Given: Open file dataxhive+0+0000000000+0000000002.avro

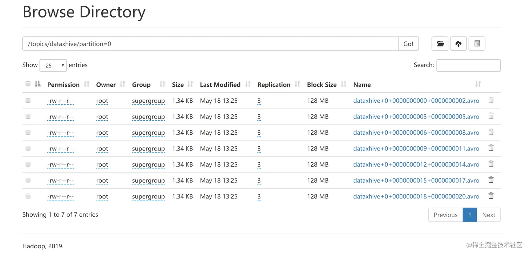Looking at the screenshot, I should pos(416,101).
